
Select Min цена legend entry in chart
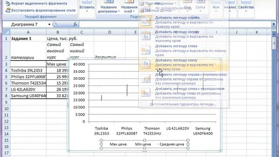pyautogui.click(x=143, y=144)
